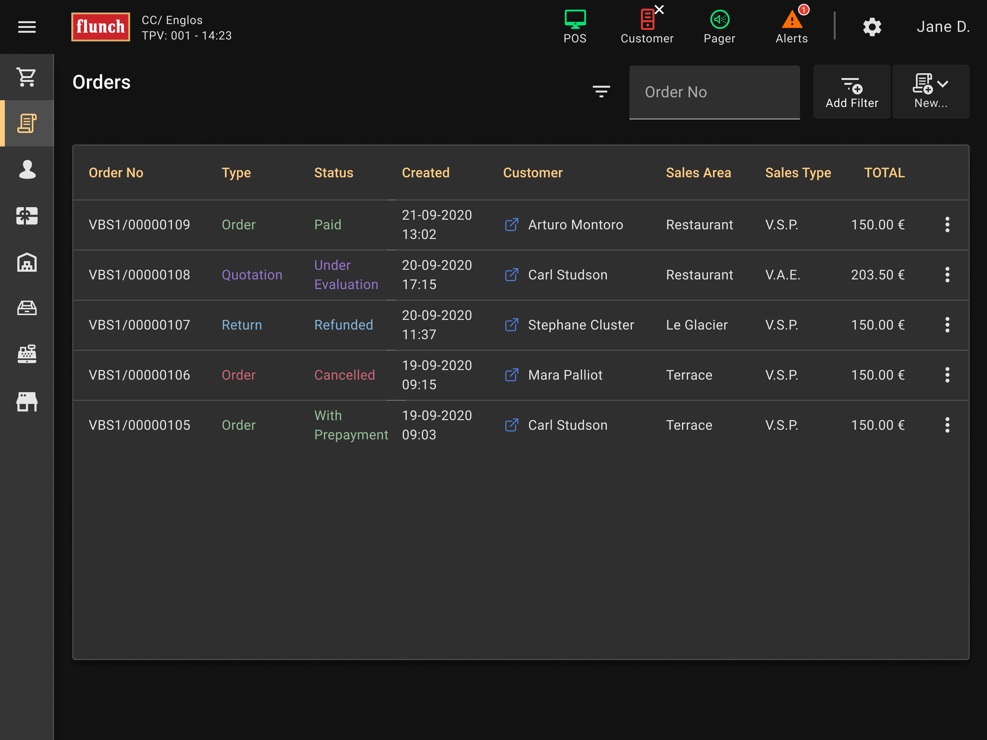Click the cash drawer sidebar icon
The image size is (987, 740).
pos(27,308)
